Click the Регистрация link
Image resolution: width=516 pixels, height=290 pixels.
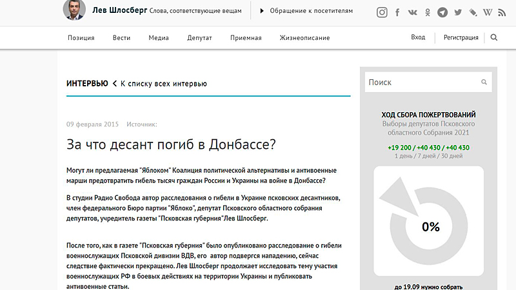coord(461,37)
